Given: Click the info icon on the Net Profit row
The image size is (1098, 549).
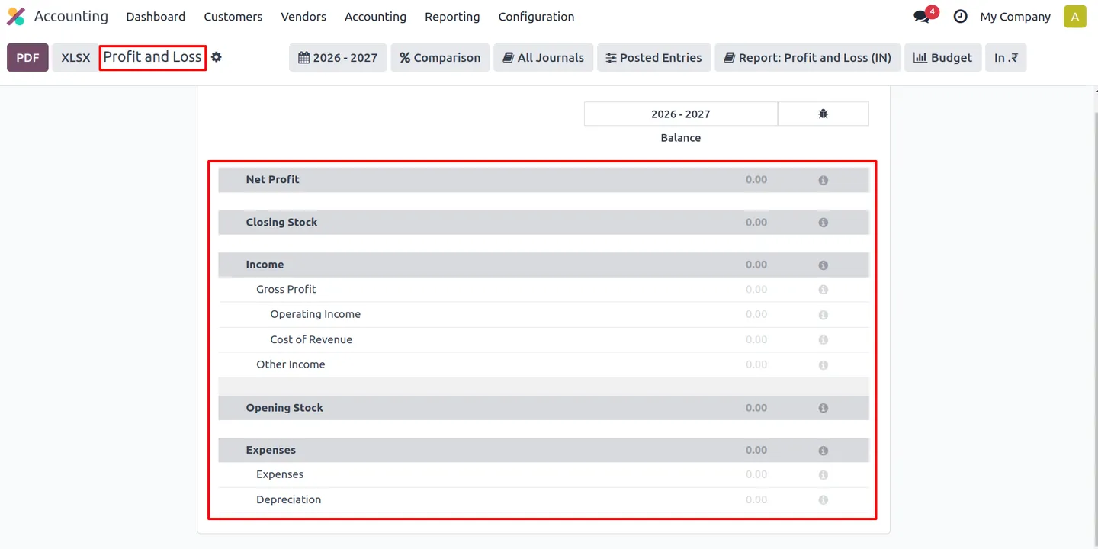Looking at the screenshot, I should (x=823, y=180).
